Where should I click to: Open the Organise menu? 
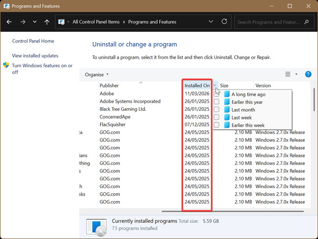pyautogui.click(x=97, y=74)
